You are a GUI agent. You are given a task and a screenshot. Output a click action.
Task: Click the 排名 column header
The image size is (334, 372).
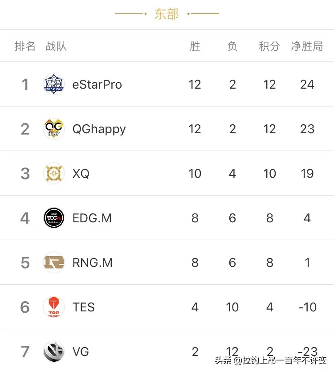pyautogui.click(x=25, y=46)
